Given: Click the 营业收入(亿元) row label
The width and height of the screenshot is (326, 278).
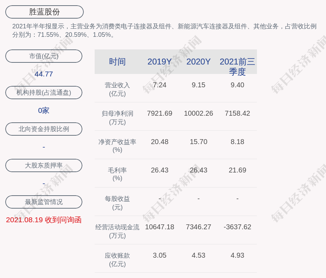Looking at the screenshot, I should (117, 89).
